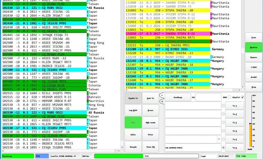Toggle the green Monitor button
This screenshot has width=263, height=159.
254,48
